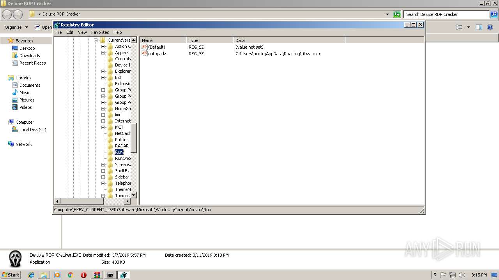Open the Registry Editor Favorites menu

tap(100, 32)
